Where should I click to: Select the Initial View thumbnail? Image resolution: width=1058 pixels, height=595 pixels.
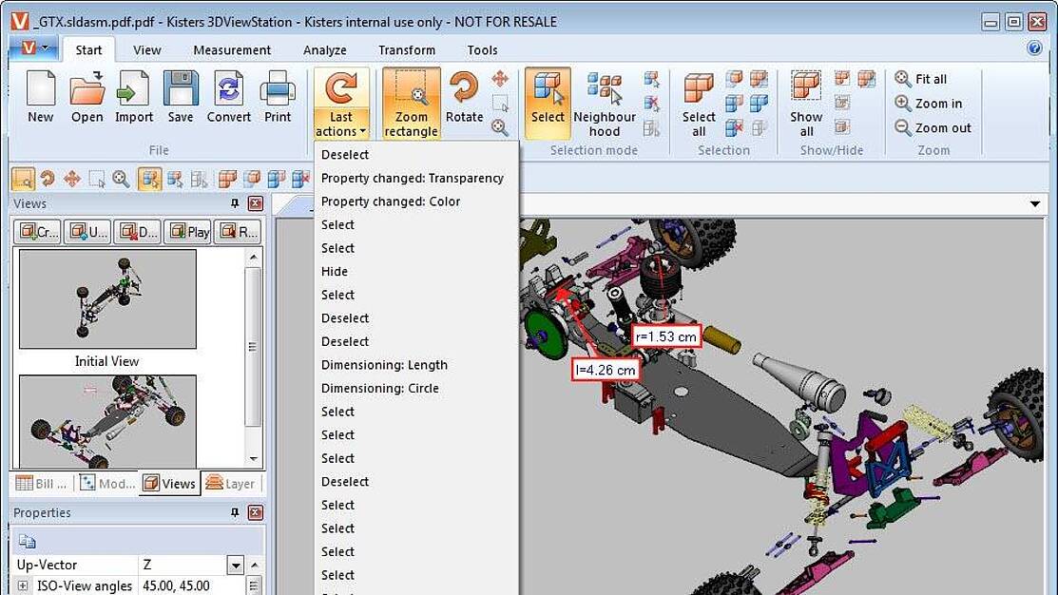[107, 299]
